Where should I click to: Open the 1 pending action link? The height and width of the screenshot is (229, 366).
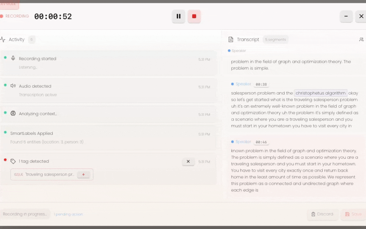tap(68, 214)
